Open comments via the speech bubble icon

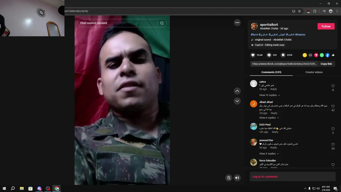(x=269, y=55)
